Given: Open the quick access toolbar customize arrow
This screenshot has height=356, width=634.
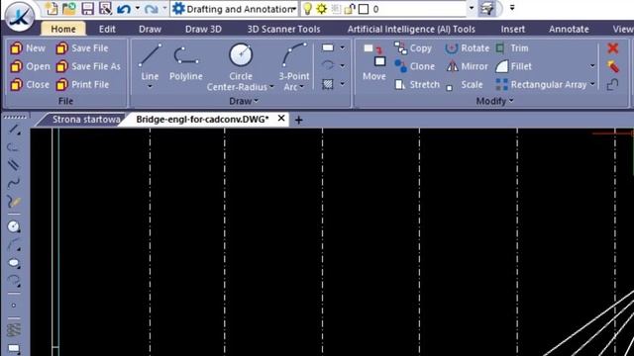Looking at the screenshot, I should click(512, 8).
